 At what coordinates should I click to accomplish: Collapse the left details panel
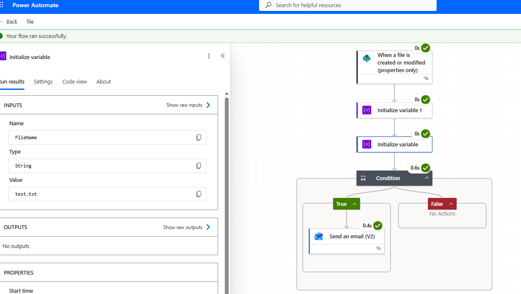pyautogui.click(x=223, y=56)
